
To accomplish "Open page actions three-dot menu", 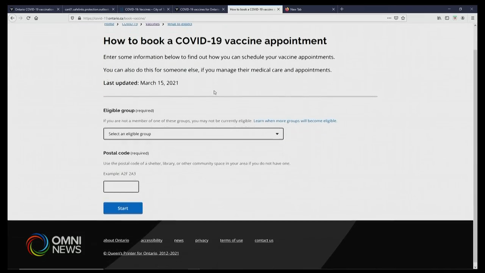I will [x=389, y=18].
